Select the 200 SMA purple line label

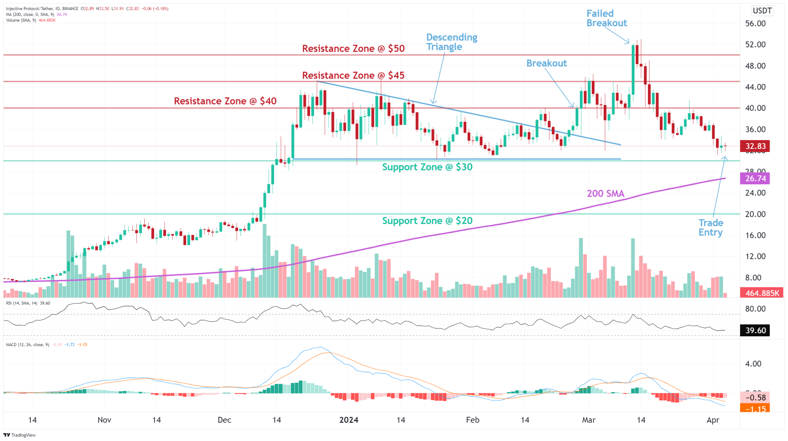tap(605, 194)
